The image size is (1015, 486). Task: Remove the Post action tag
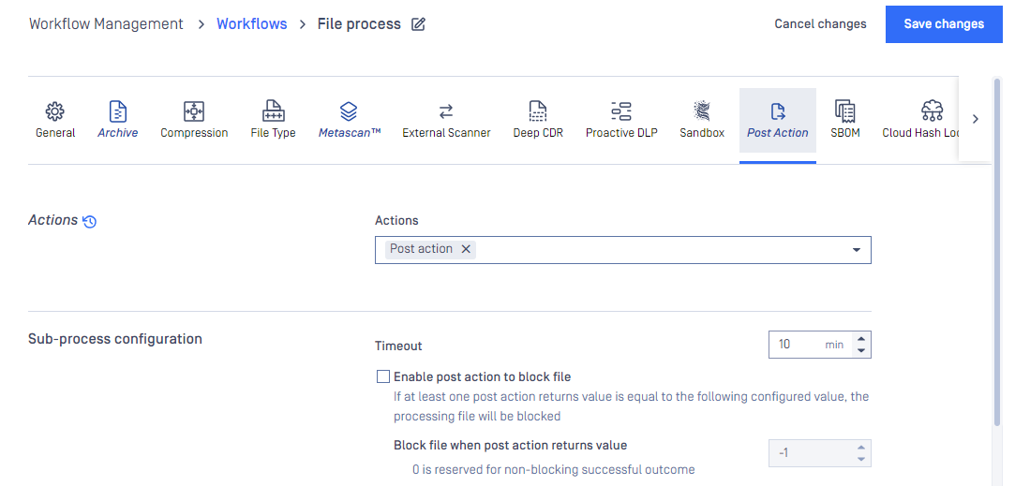point(466,249)
